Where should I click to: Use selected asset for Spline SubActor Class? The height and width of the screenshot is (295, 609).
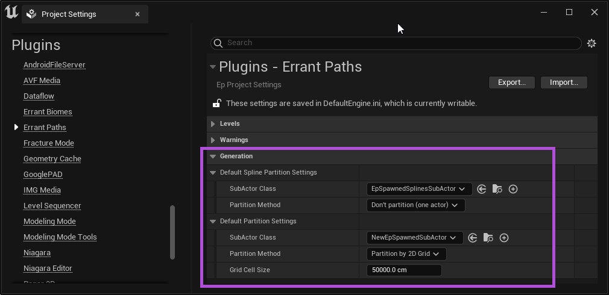coord(482,189)
